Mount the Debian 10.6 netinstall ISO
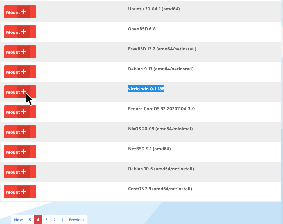Screen dimensions: 283x224 point(20,172)
